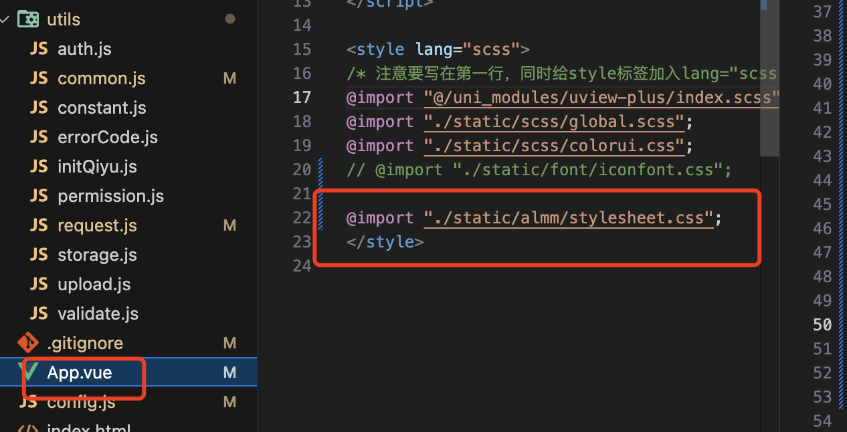This screenshot has height=432, width=847.
Task: Open validate.js file
Action: (98, 314)
